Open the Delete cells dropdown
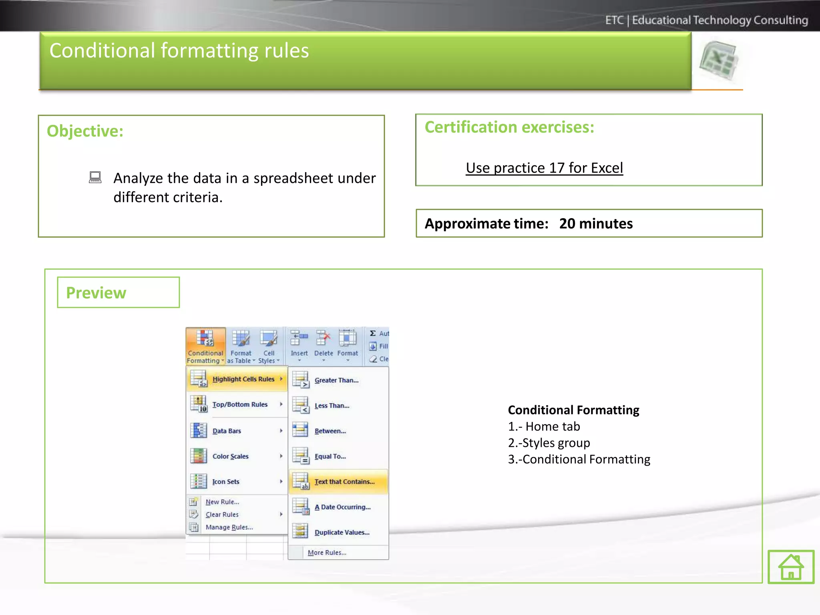This screenshot has height=615, width=820. coord(324,346)
